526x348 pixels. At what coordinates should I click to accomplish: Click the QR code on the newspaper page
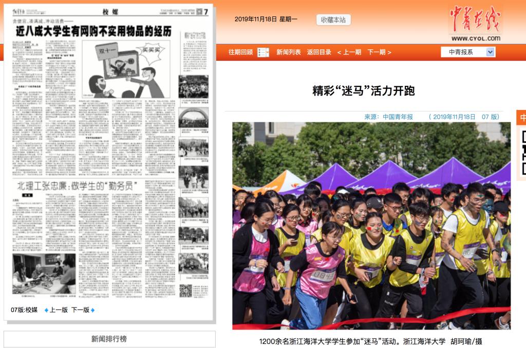click(185, 291)
